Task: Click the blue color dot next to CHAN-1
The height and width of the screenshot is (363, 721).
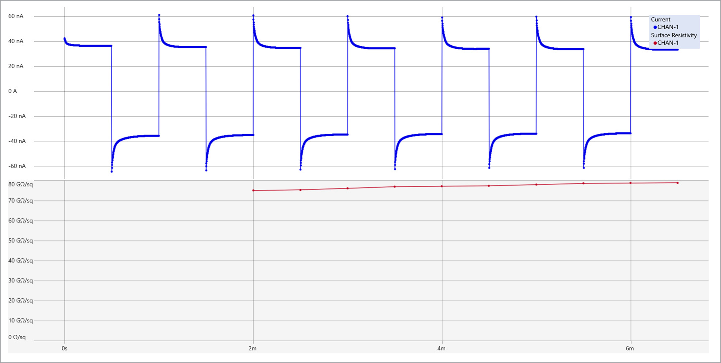Action: coord(655,27)
